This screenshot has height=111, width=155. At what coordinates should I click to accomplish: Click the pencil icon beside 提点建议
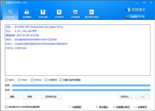pos(97,107)
